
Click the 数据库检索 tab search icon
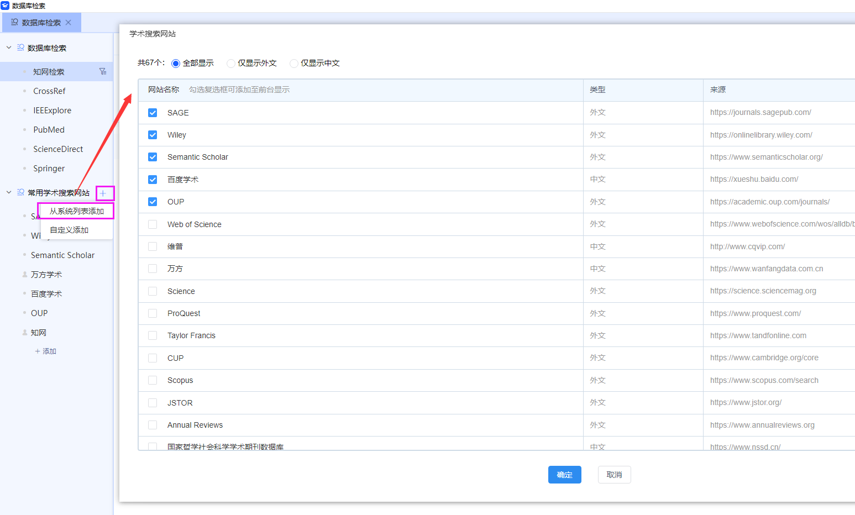click(x=14, y=22)
